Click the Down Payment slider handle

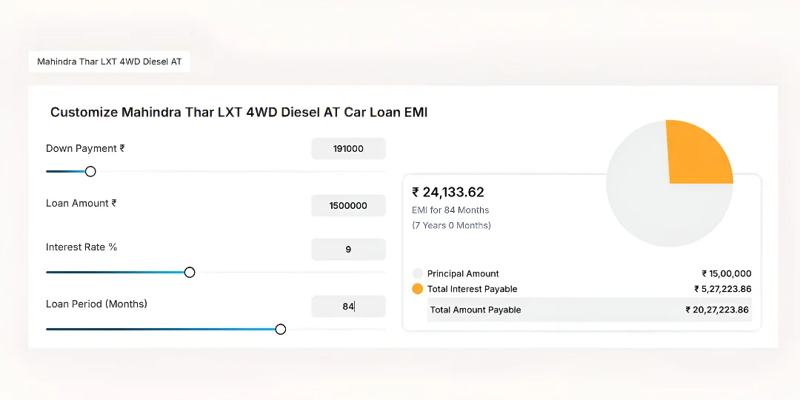[90, 171]
